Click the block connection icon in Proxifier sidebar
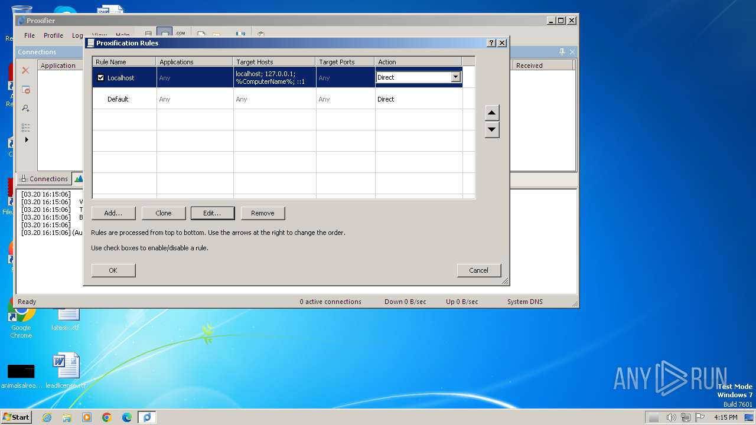This screenshot has height=425, width=756. pyautogui.click(x=25, y=90)
